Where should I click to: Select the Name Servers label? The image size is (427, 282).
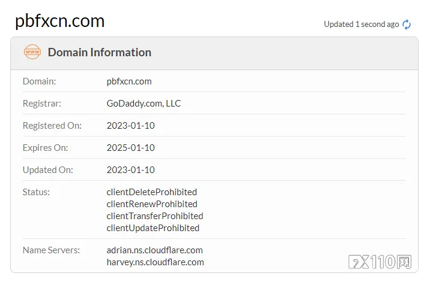click(x=51, y=250)
